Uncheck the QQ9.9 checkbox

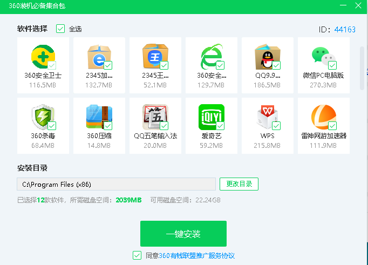276,65
